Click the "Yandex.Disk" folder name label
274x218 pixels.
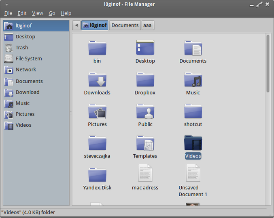97,188
